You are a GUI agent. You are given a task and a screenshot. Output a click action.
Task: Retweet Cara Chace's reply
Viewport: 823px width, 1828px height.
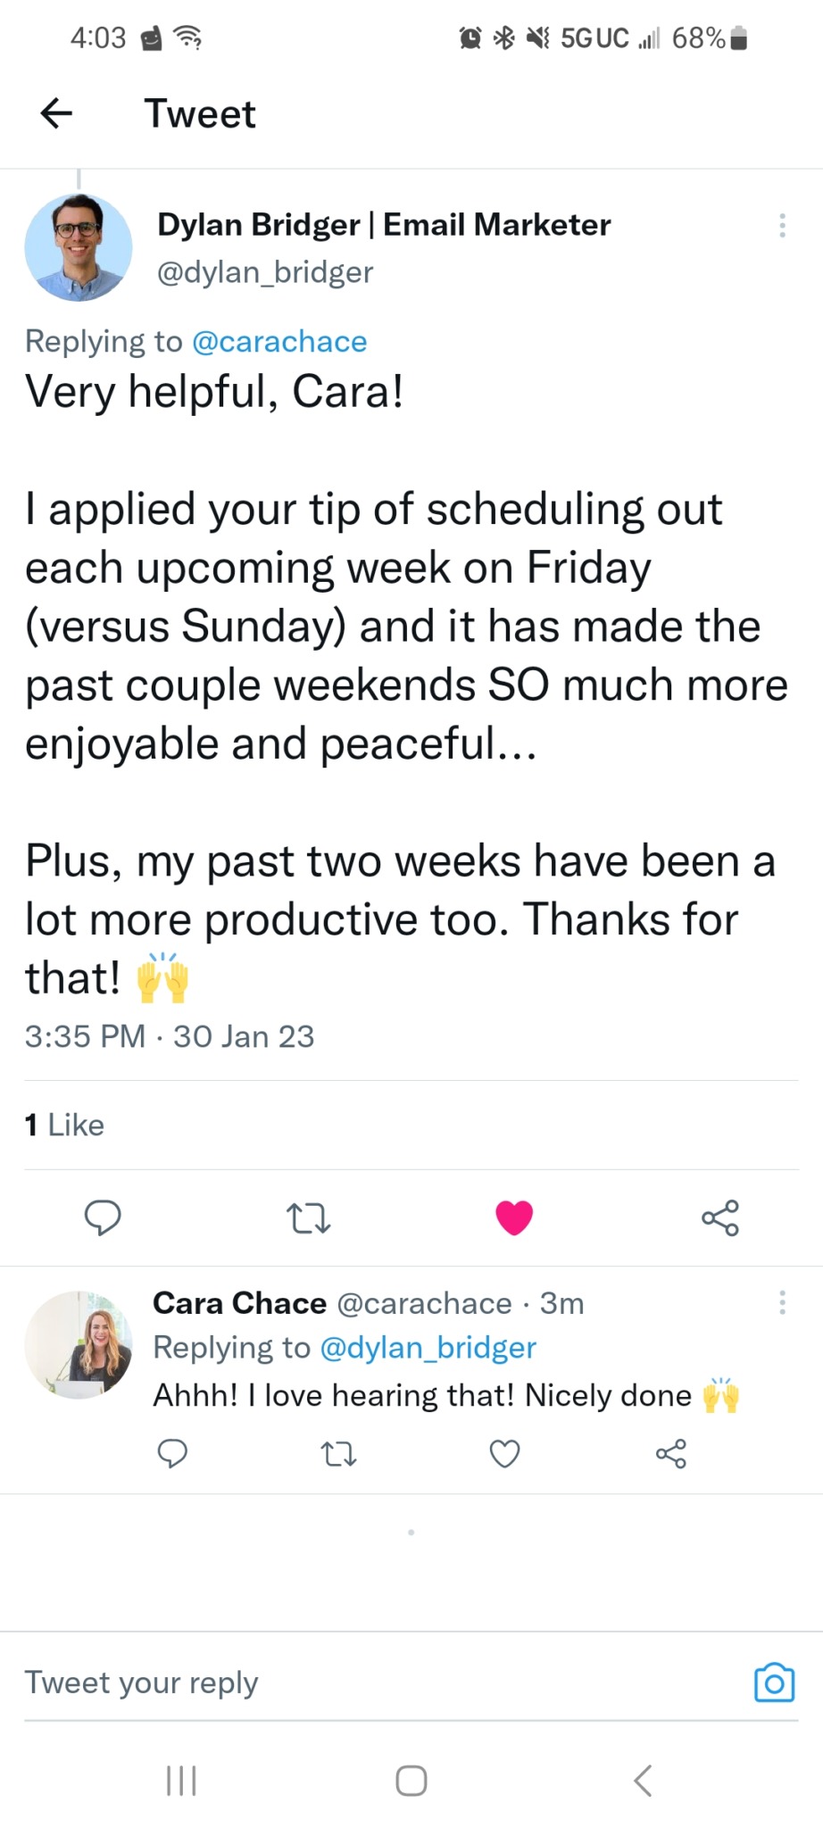tap(338, 1455)
